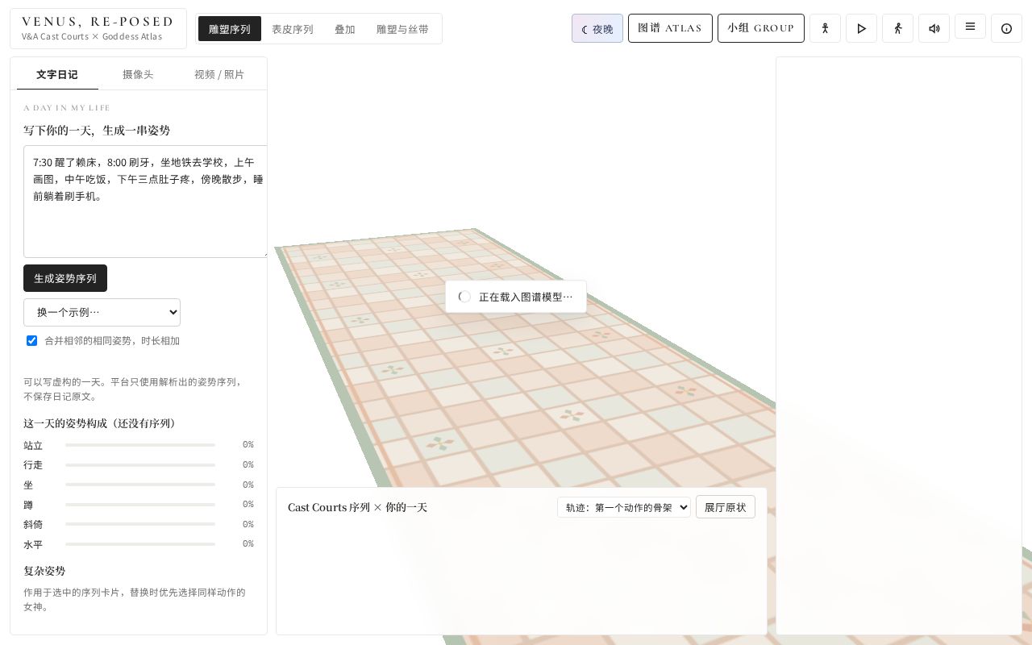Click inside the diary text area
The image size is (1032, 645).
coord(145,202)
